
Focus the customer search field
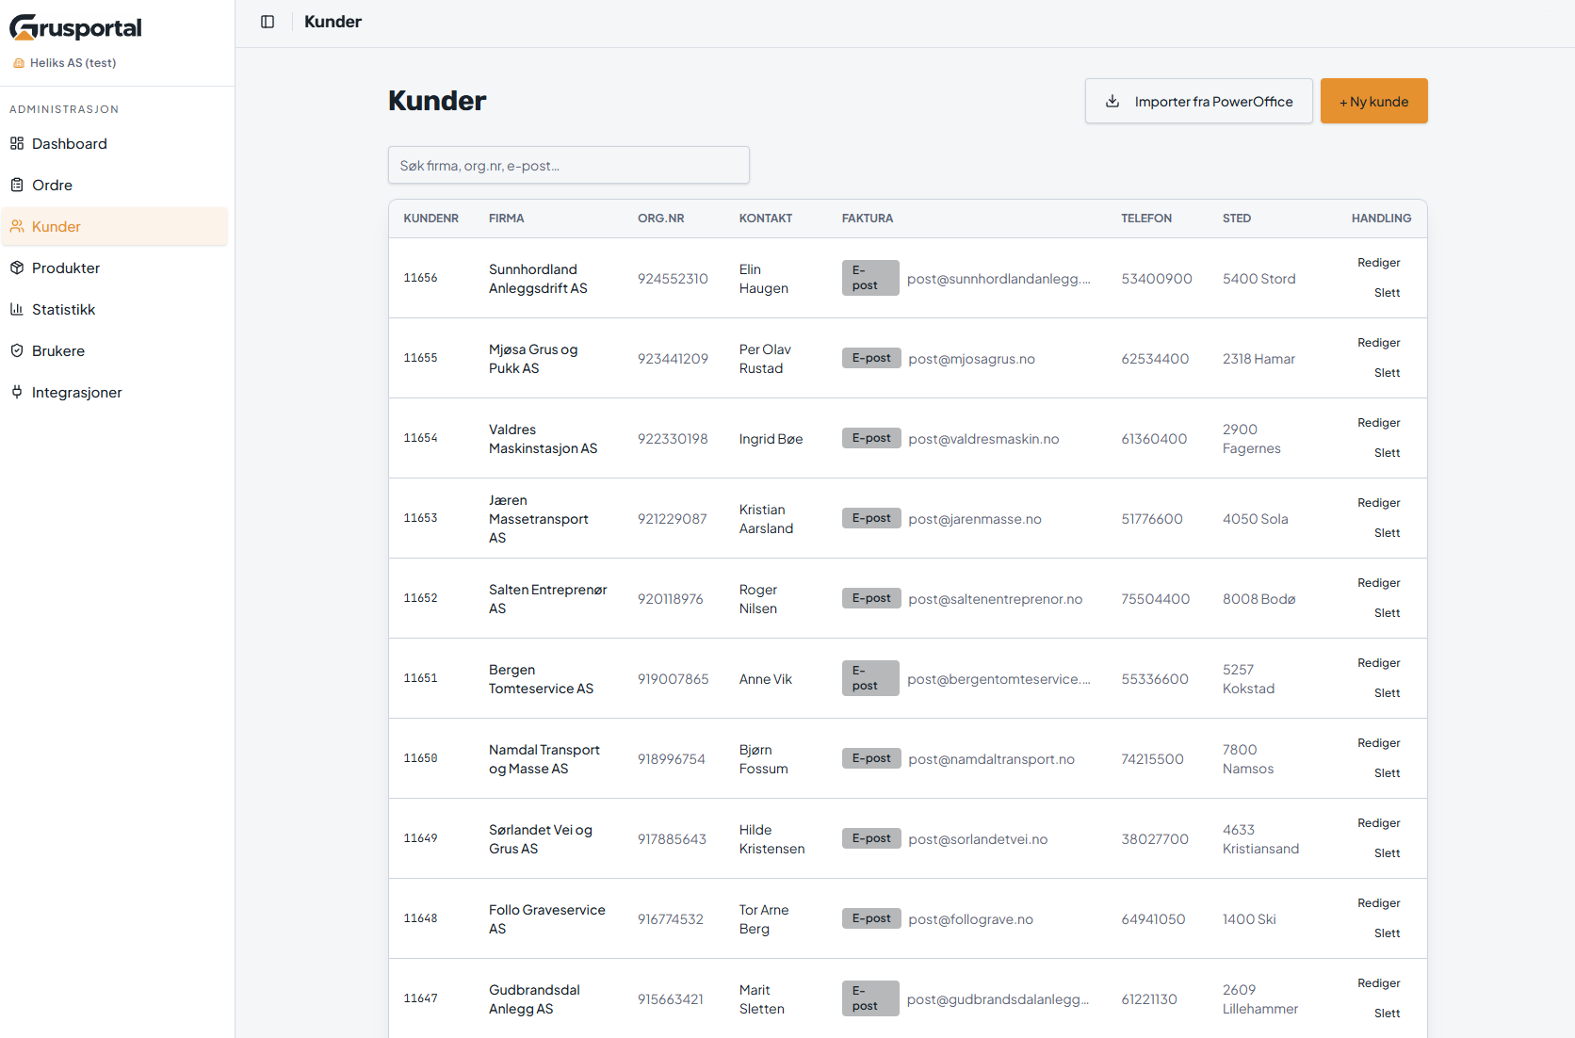coord(569,165)
